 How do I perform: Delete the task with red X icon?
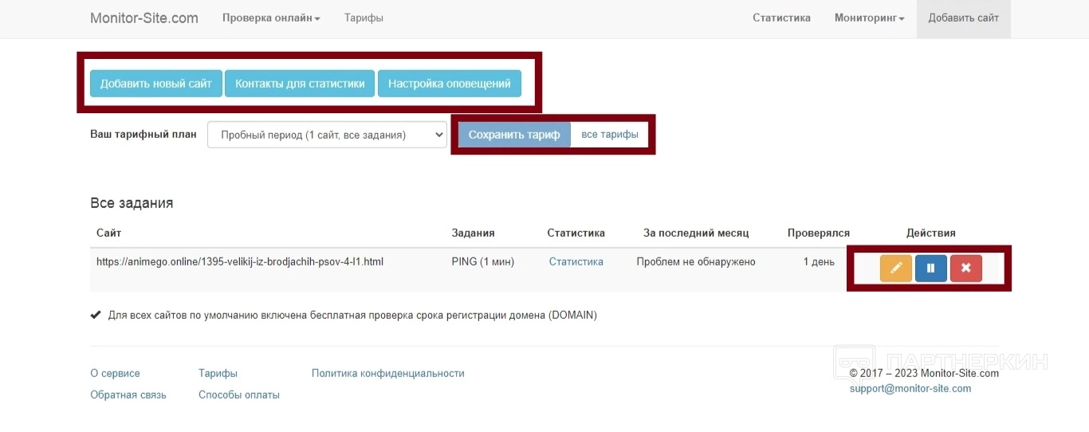[x=965, y=269]
